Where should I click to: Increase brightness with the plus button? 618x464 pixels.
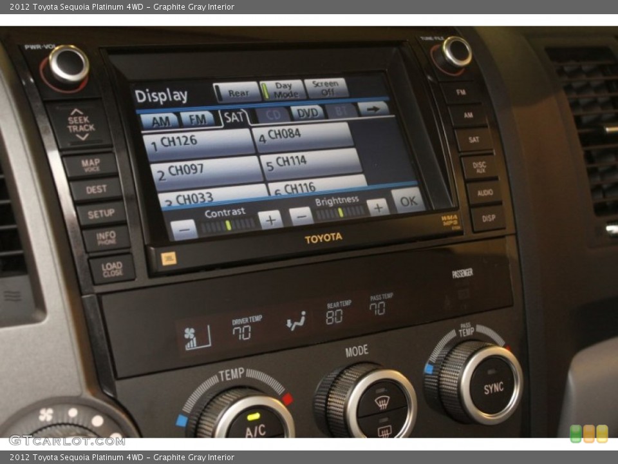378,207
